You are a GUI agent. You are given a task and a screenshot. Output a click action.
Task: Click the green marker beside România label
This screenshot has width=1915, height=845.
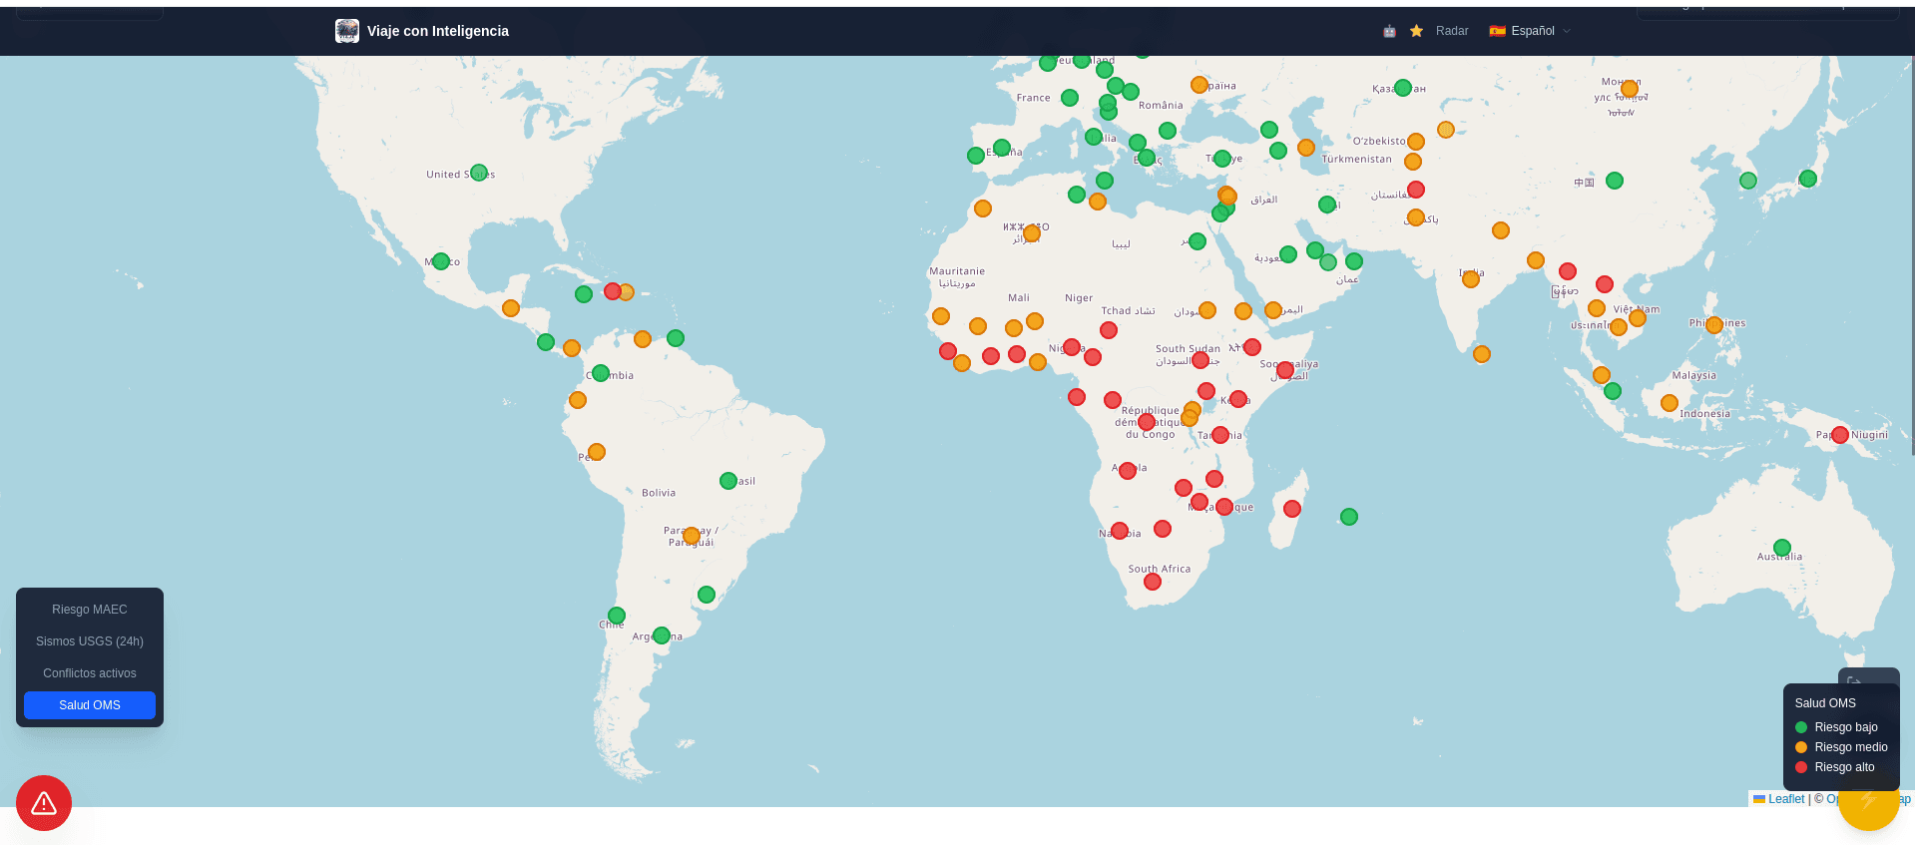pyautogui.click(x=1131, y=92)
